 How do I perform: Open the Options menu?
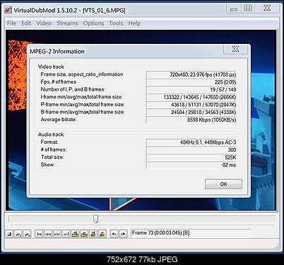[x=93, y=23]
